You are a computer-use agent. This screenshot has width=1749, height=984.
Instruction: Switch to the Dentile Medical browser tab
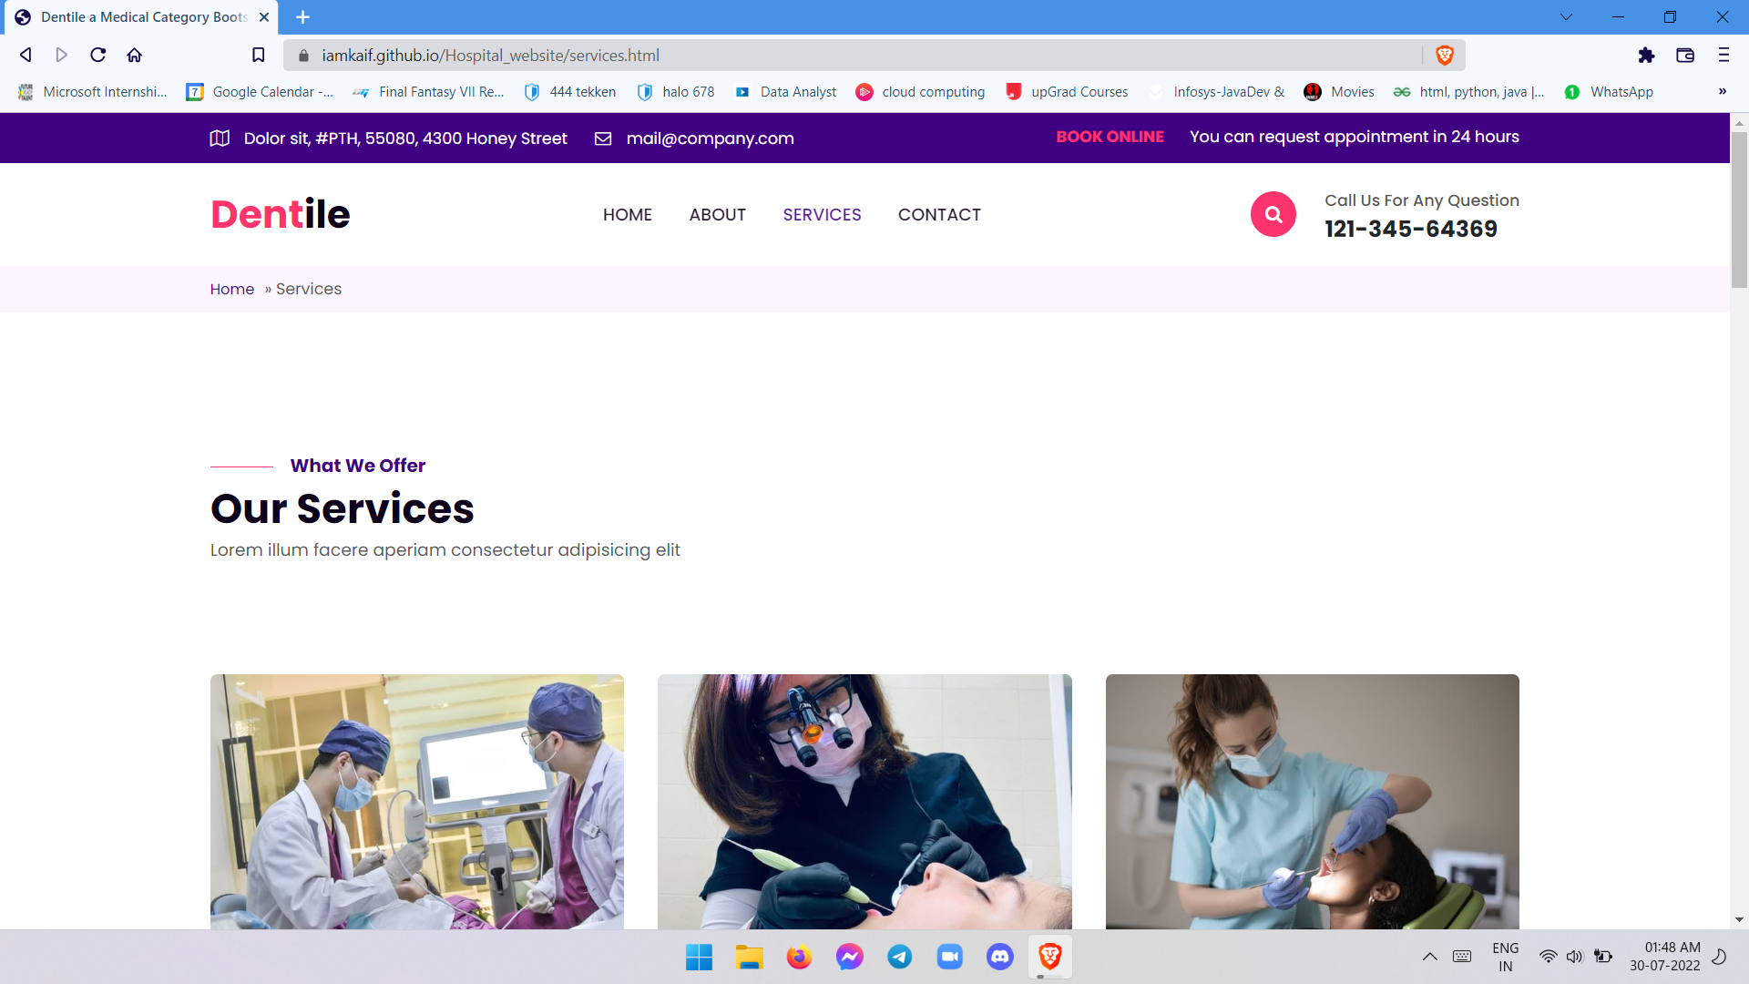coord(137,16)
